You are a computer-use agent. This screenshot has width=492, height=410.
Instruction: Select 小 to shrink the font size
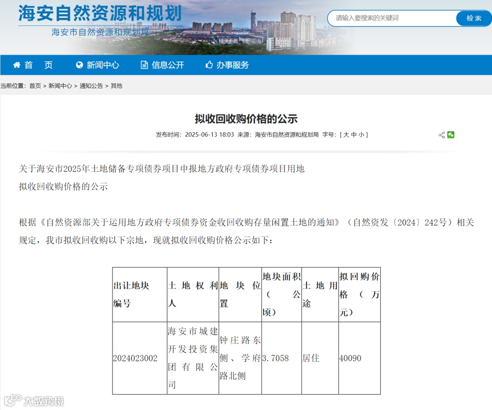(362, 135)
